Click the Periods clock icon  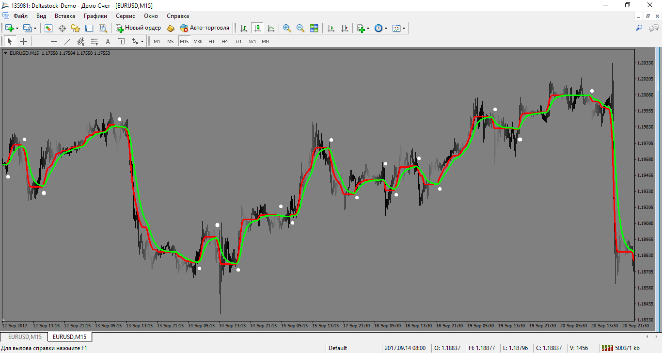[x=378, y=28]
